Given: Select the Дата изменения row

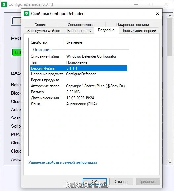Looking at the screenshot, I should pos(79,98).
